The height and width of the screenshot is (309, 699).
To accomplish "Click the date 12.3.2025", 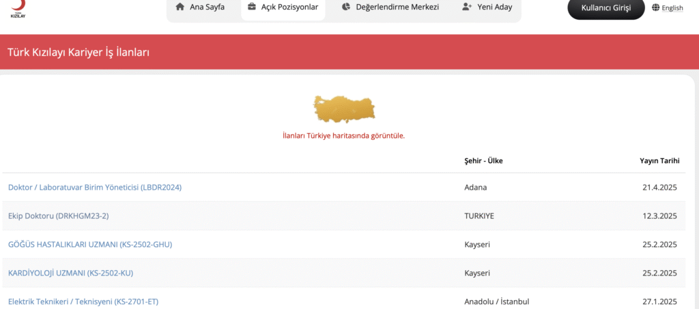I will [659, 216].
